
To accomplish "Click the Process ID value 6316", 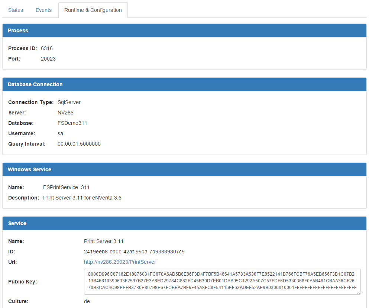I will [47, 48].
